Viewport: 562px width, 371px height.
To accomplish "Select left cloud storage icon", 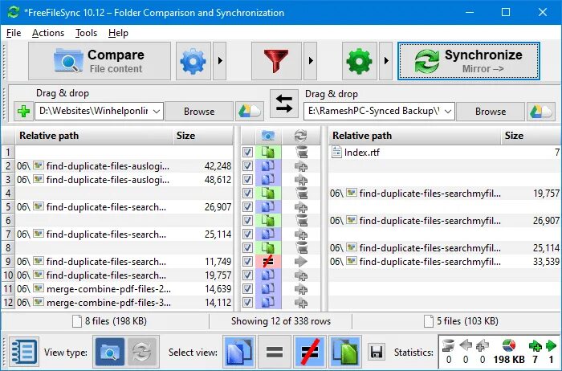I will pos(249,111).
